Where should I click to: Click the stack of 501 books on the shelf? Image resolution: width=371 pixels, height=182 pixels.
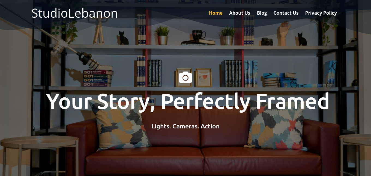98,78
